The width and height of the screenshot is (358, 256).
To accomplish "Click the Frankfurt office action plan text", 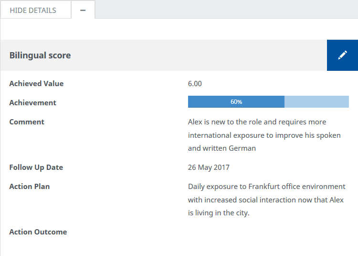I will point(266,200).
